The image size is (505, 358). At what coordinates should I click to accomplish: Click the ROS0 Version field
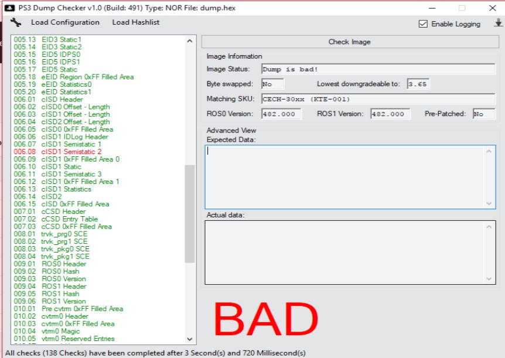[281, 114]
